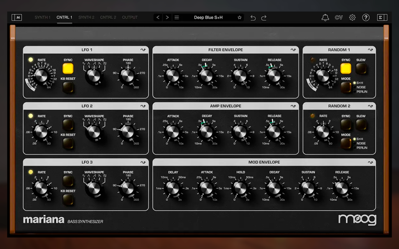Click LFO 1 RATE knob
The height and width of the screenshot is (249, 399).
(41, 75)
